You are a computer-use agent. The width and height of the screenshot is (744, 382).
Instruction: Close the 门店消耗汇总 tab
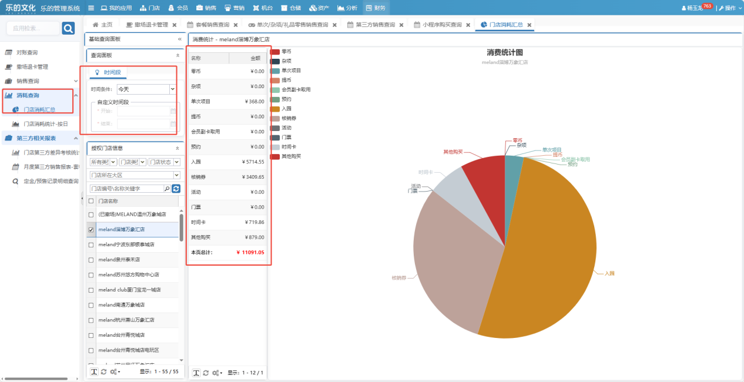coord(529,25)
